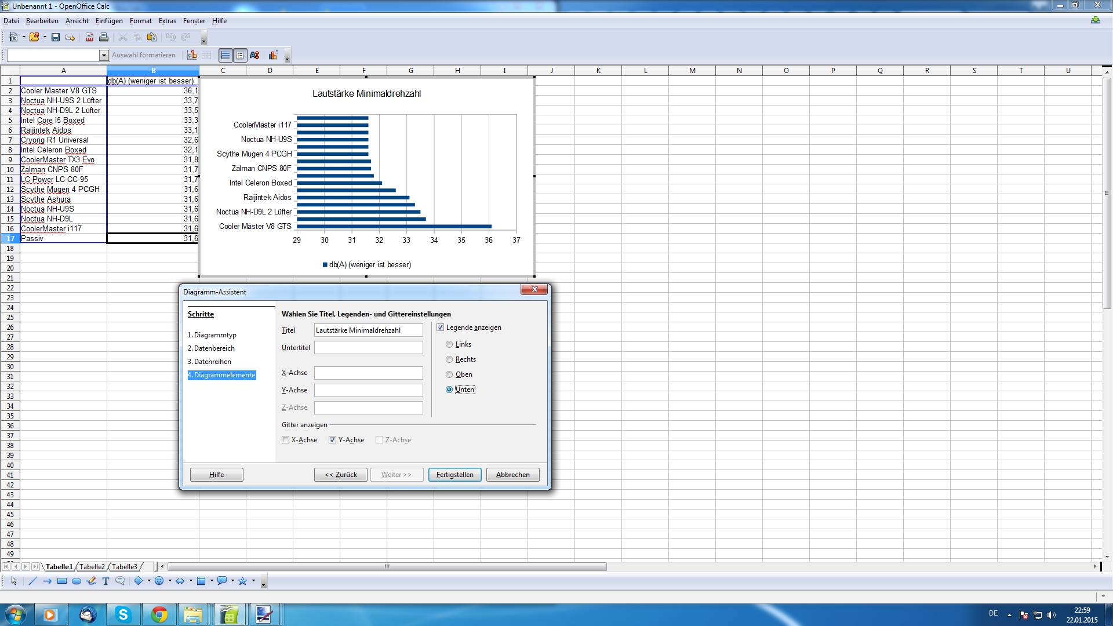Image resolution: width=1113 pixels, height=626 pixels.
Task: Click the X-Achse title input field
Action: (x=369, y=373)
